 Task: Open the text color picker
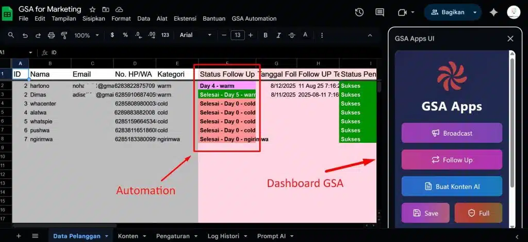coord(305,35)
